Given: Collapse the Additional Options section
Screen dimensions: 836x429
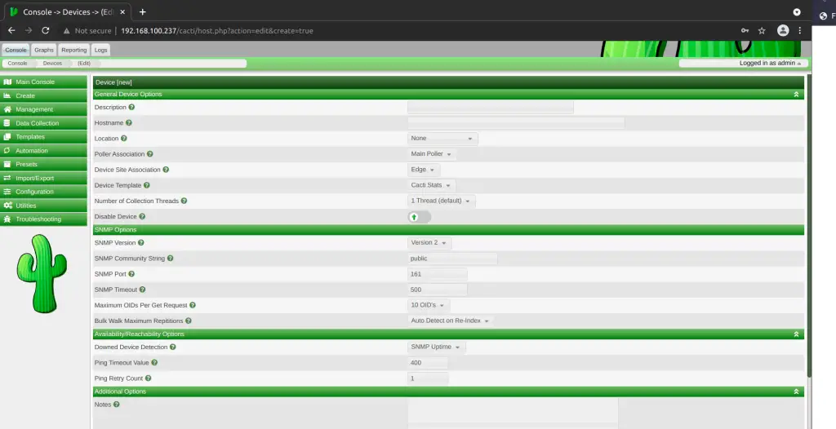Looking at the screenshot, I should click(796, 391).
